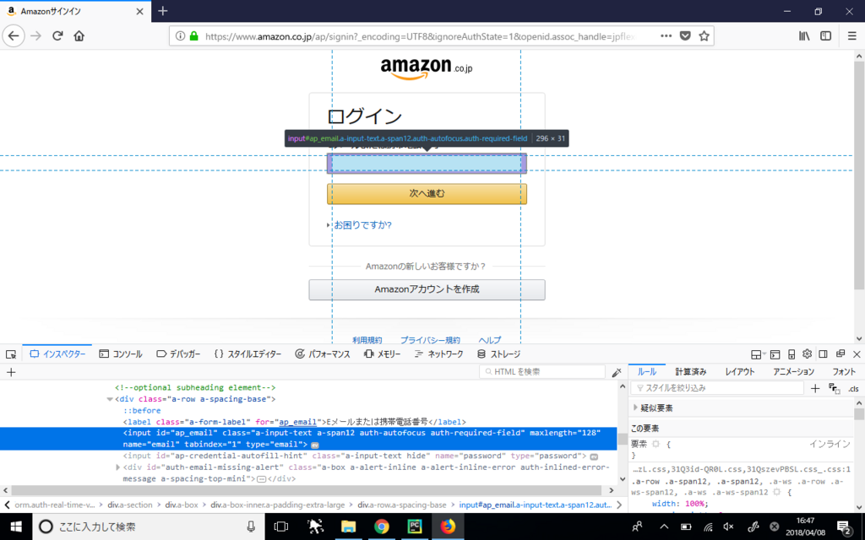Image resolution: width=865 pixels, height=540 pixels.
Task: Click the 次へ進む button
Action: pos(426,193)
